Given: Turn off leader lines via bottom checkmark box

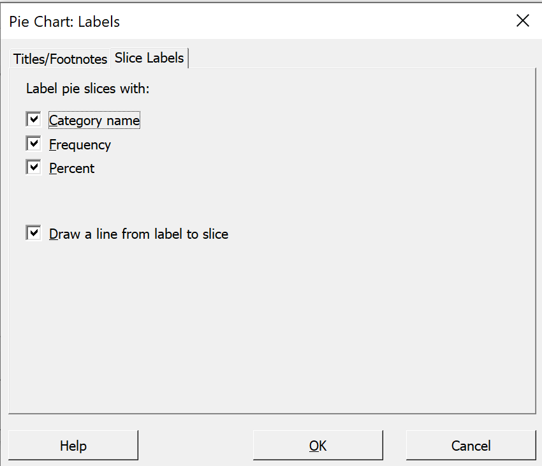Looking at the screenshot, I should [x=34, y=232].
